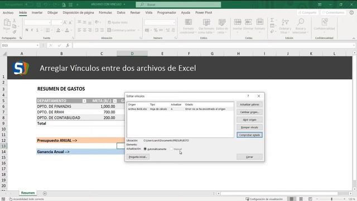Open the number format dropdown
This screenshot has width=357, height=201.
coord(174,22)
